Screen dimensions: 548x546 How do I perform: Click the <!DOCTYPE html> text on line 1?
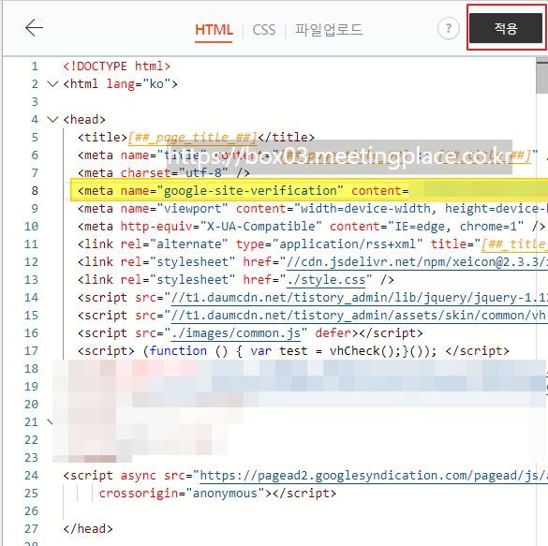coord(117,66)
